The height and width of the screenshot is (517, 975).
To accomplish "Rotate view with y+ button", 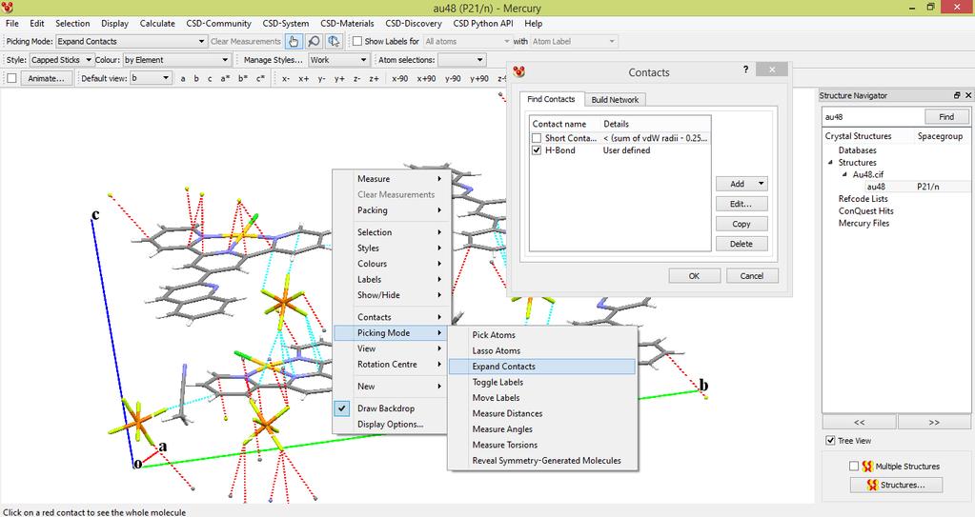I will tap(339, 78).
